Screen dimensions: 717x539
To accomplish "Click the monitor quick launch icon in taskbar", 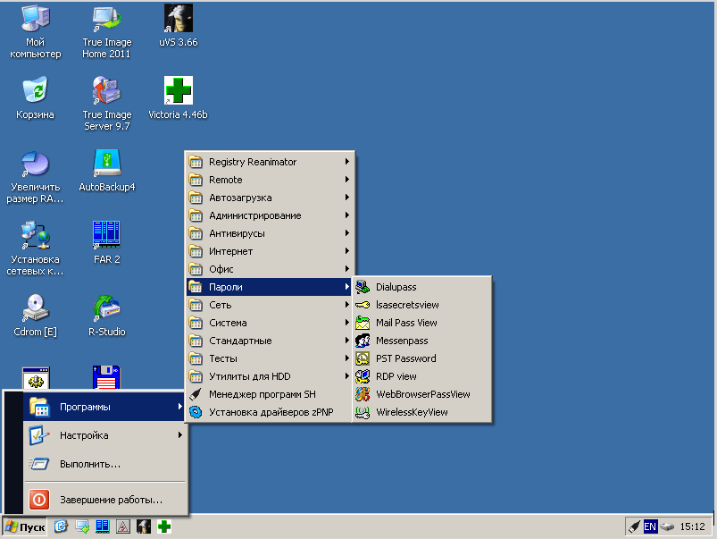I will click(x=82, y=526).
